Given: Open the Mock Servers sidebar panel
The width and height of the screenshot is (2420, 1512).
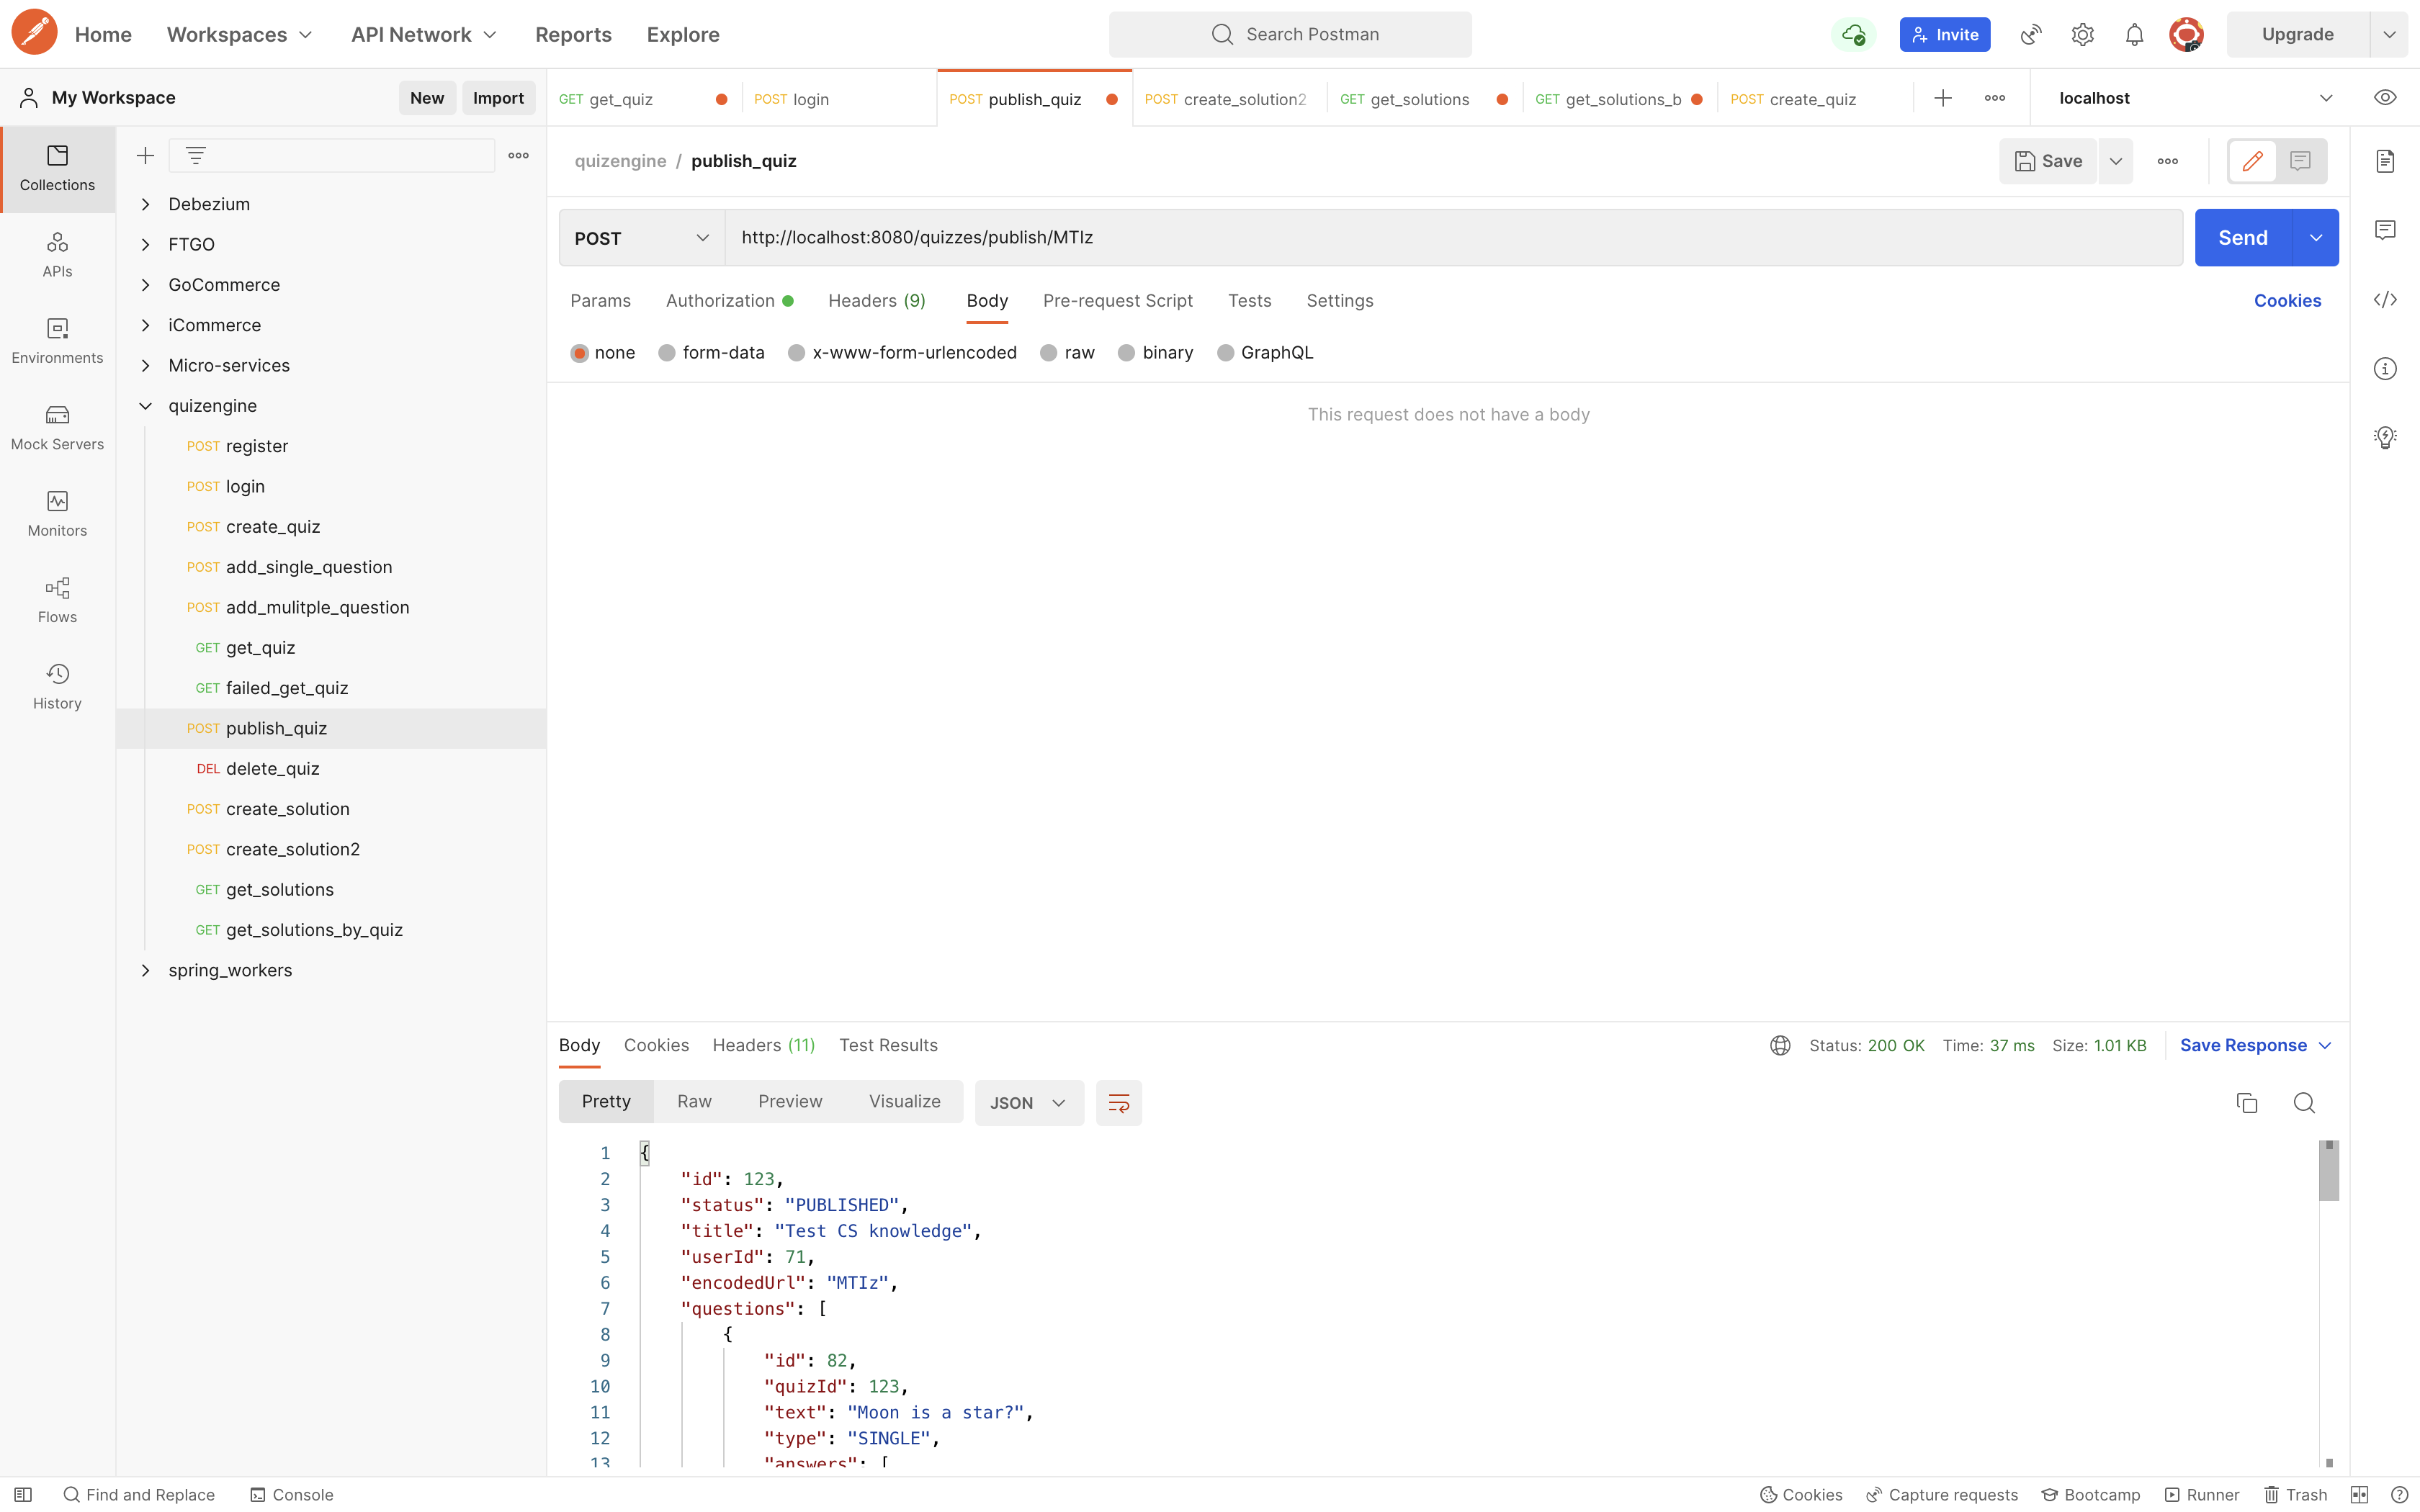Looking at the screenshot, I should [x=57, y=427].
